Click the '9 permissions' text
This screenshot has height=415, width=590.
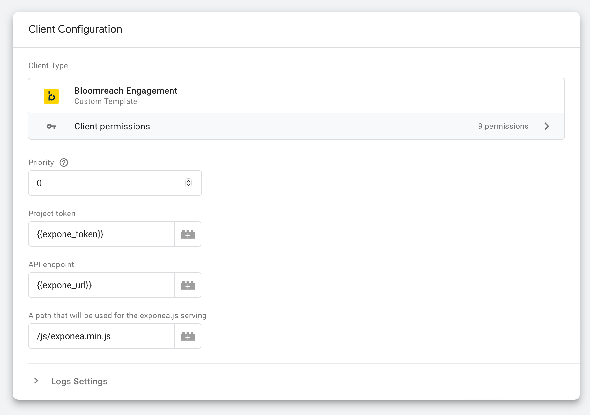503,126
